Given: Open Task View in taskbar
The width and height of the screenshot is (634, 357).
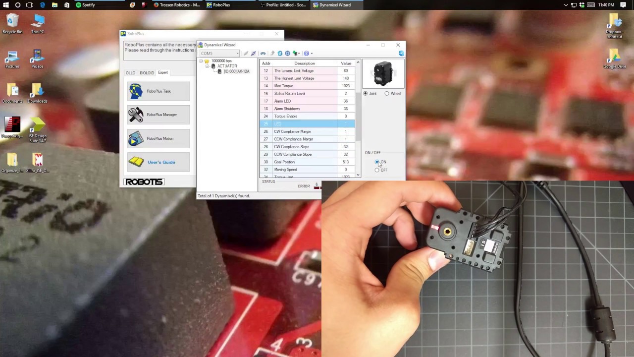Looking at the screenshot, I should 30,5.
